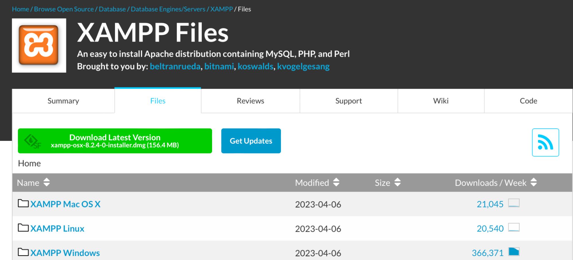Switch to the Summary tab

(x=63, y=101)
